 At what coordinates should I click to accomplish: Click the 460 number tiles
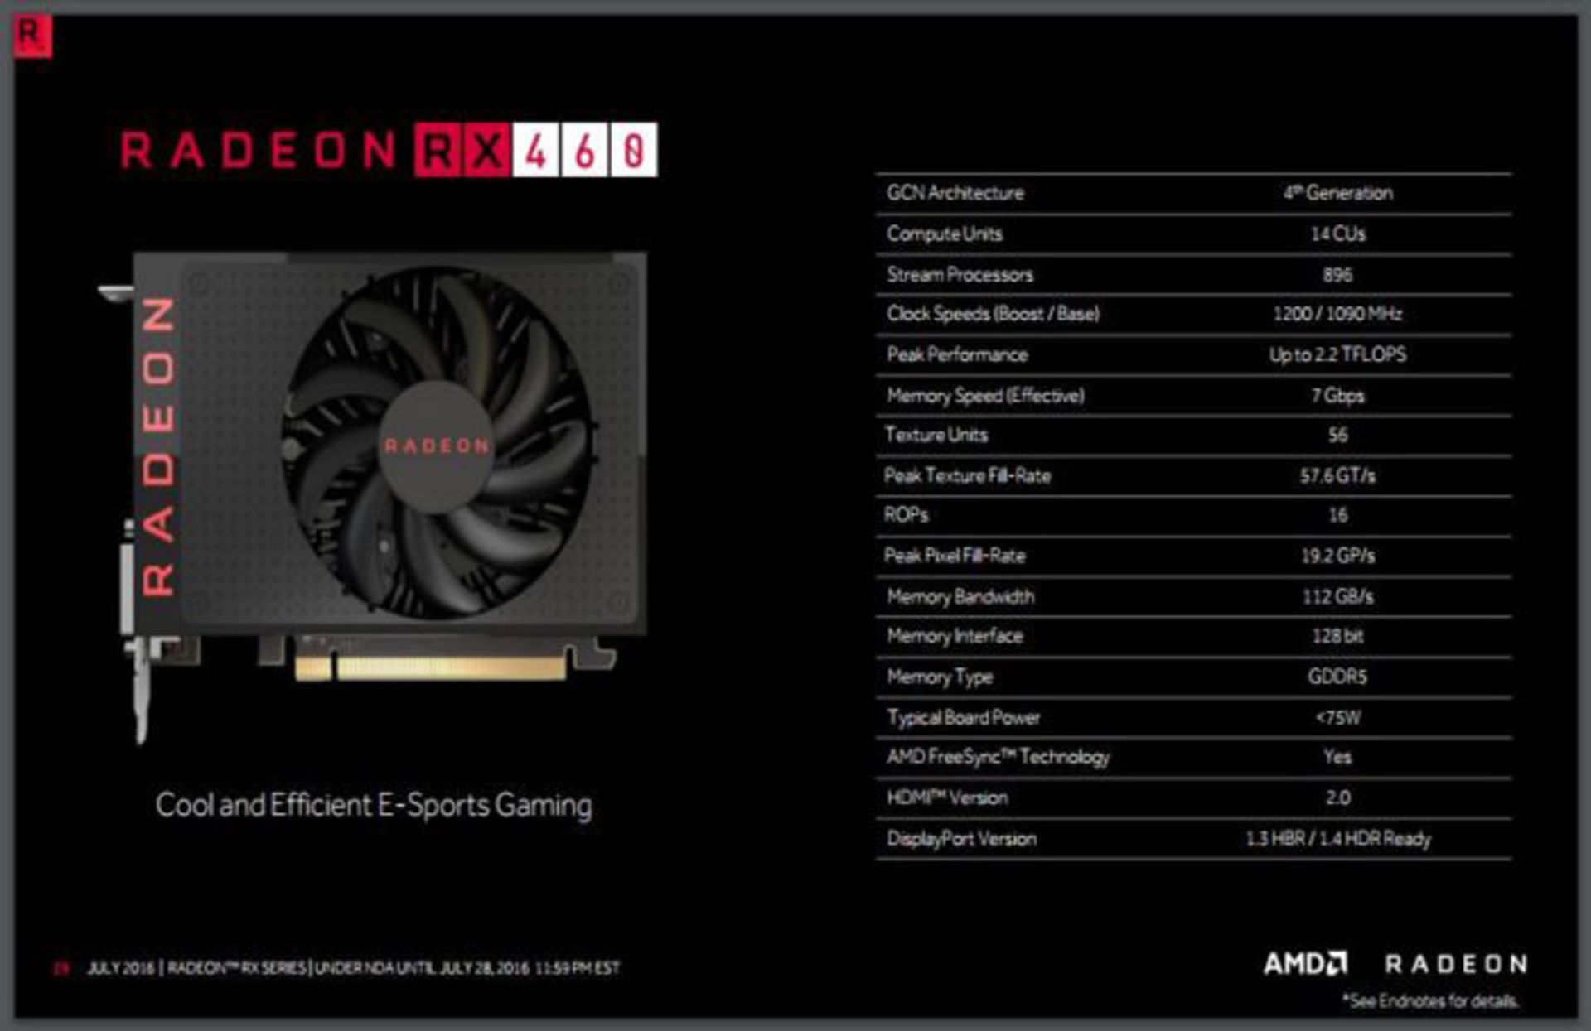[584, 150]
